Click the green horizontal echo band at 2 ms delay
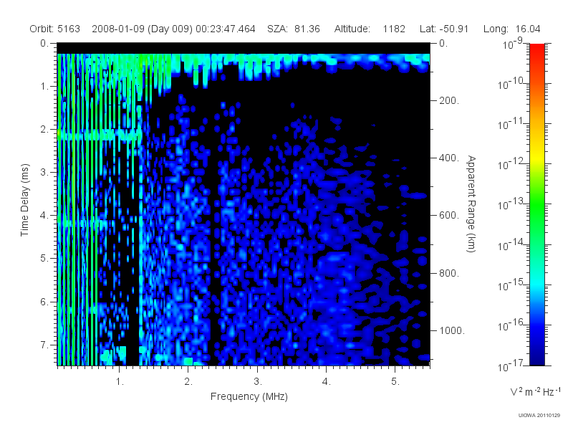Screen dimensions: 573x430 [x=100, y=135]
